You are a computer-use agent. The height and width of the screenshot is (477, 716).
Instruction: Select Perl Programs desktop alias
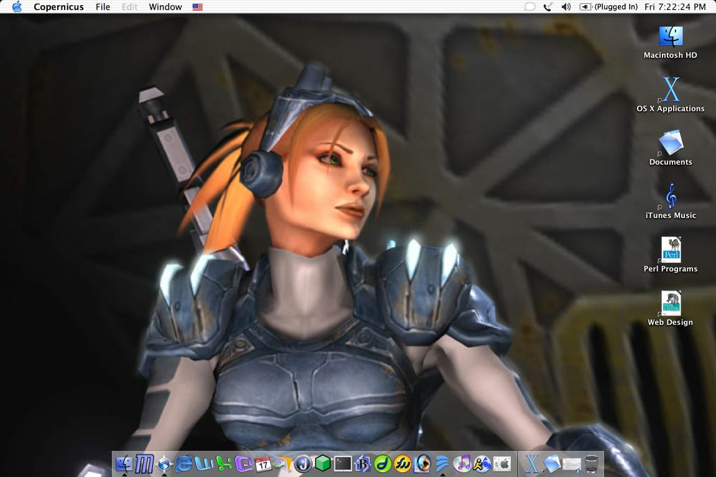671,255
